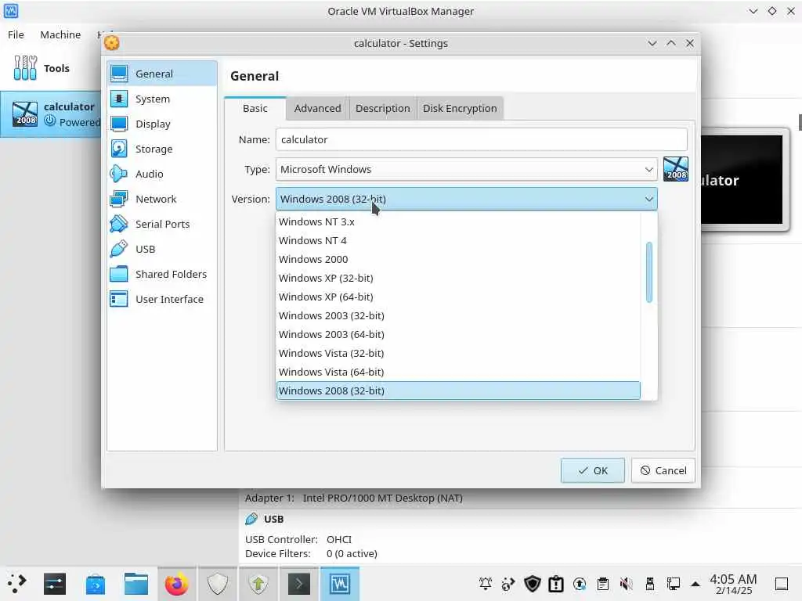The height and width of the screenshot is (601, 802).
Task: Click the USB section icon in the details pane
Action: (x=251, y=519)
